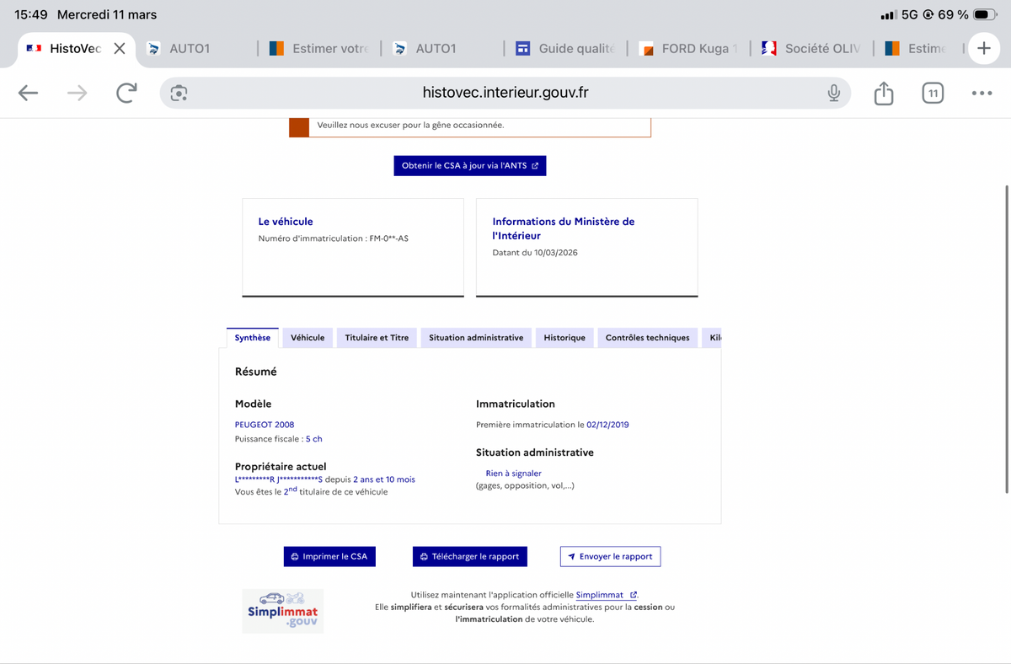Click the 02/12/2019 registration date
This screenshot has height=664, width=1011.
tap(607, 425)
